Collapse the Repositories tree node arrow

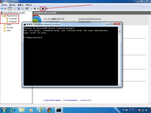coord(2,16)
